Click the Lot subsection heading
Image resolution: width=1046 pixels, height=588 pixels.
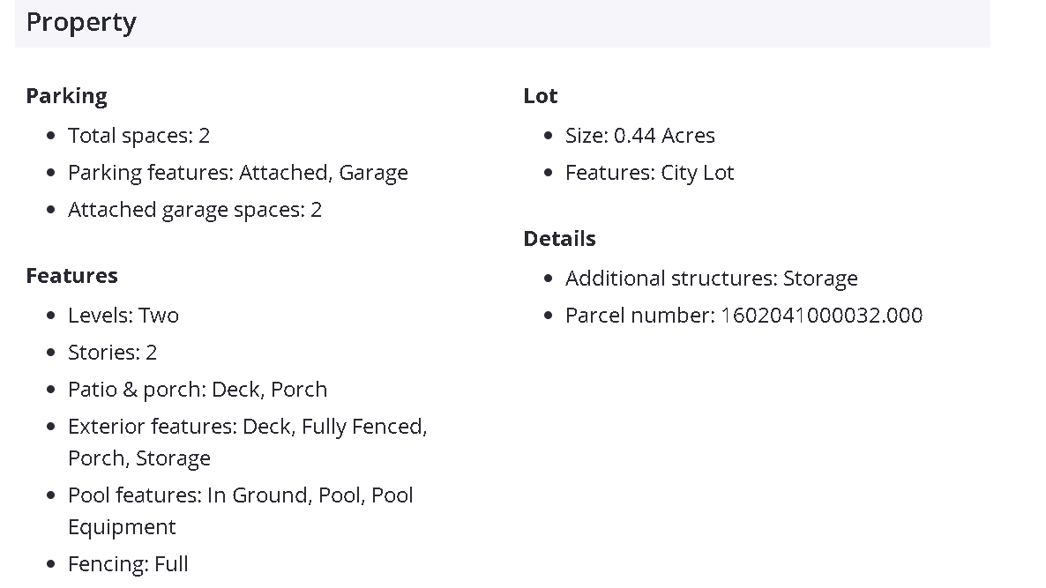click(x=540, y=96)
